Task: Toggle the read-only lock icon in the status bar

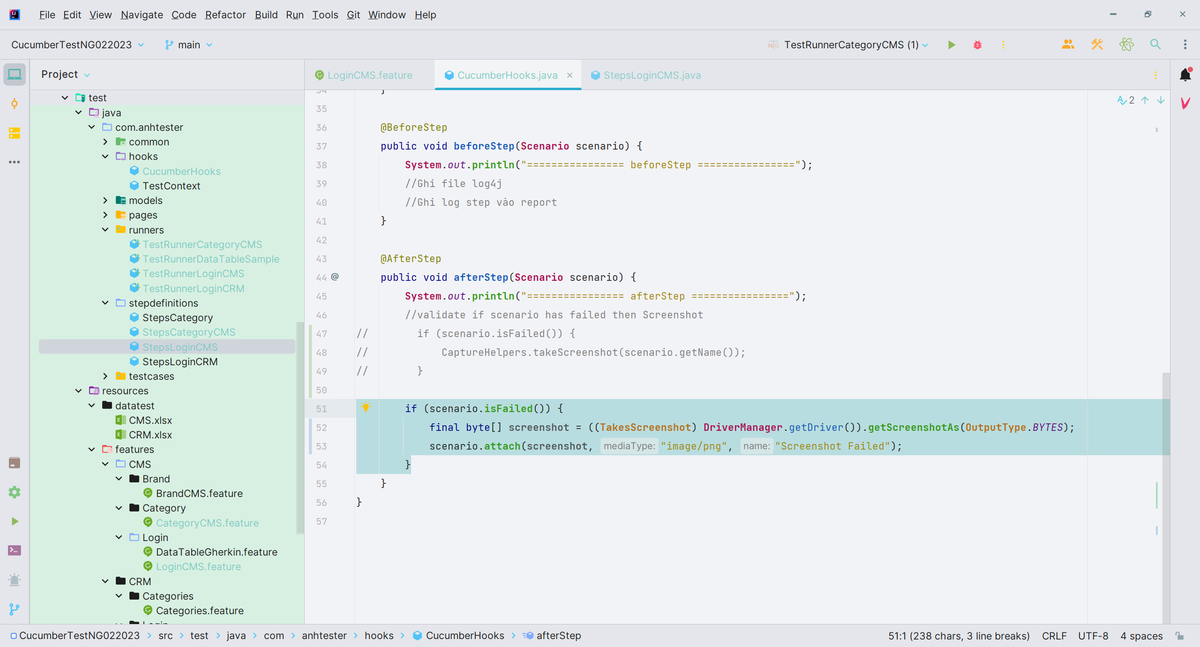Action: point(1180,636)
